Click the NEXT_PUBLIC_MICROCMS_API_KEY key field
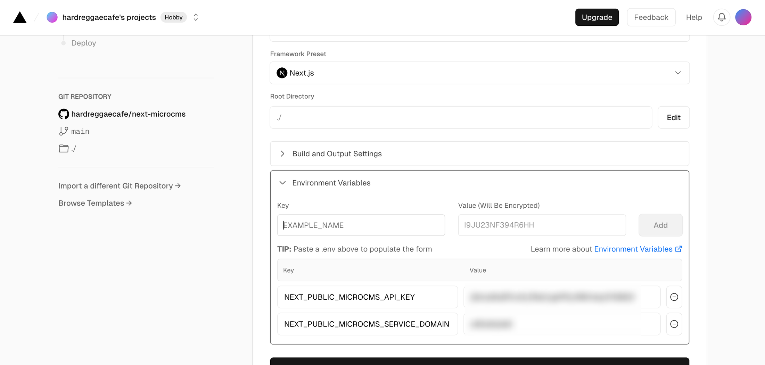The height and width of the screenshot is (365, 765). click(x=367, y=297)
